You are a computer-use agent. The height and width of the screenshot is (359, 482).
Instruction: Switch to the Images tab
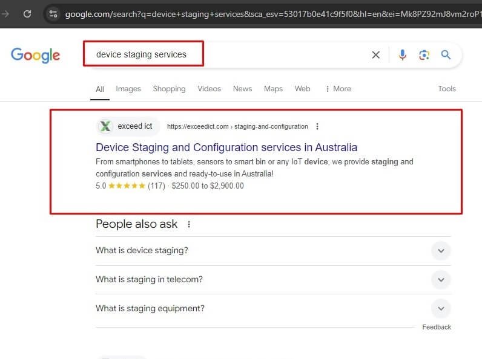128,89
